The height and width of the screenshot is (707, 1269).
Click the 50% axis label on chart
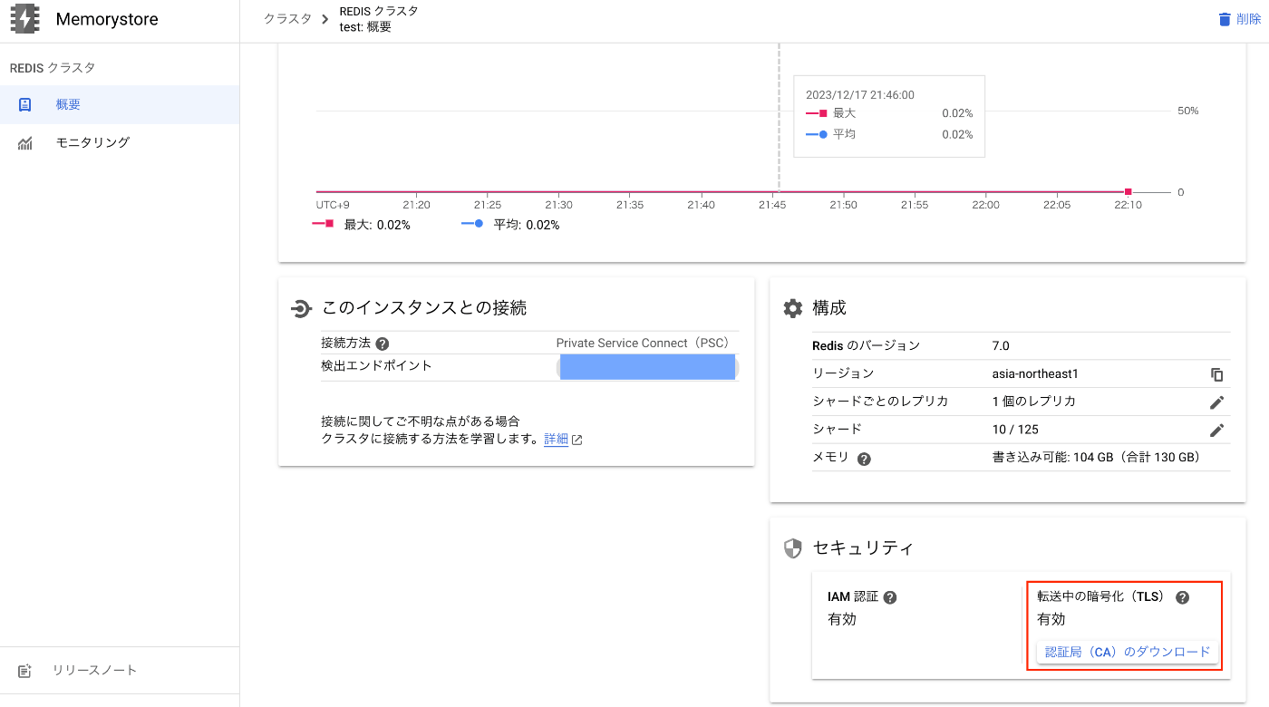pyautogui.click(x=1188, y=111)
